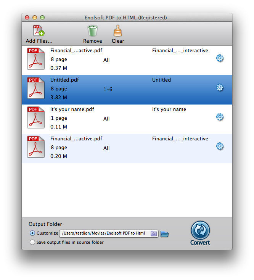Start conversion with the Convert button
This screenshot has height=280, width=254.
click(x=200, y=233)
